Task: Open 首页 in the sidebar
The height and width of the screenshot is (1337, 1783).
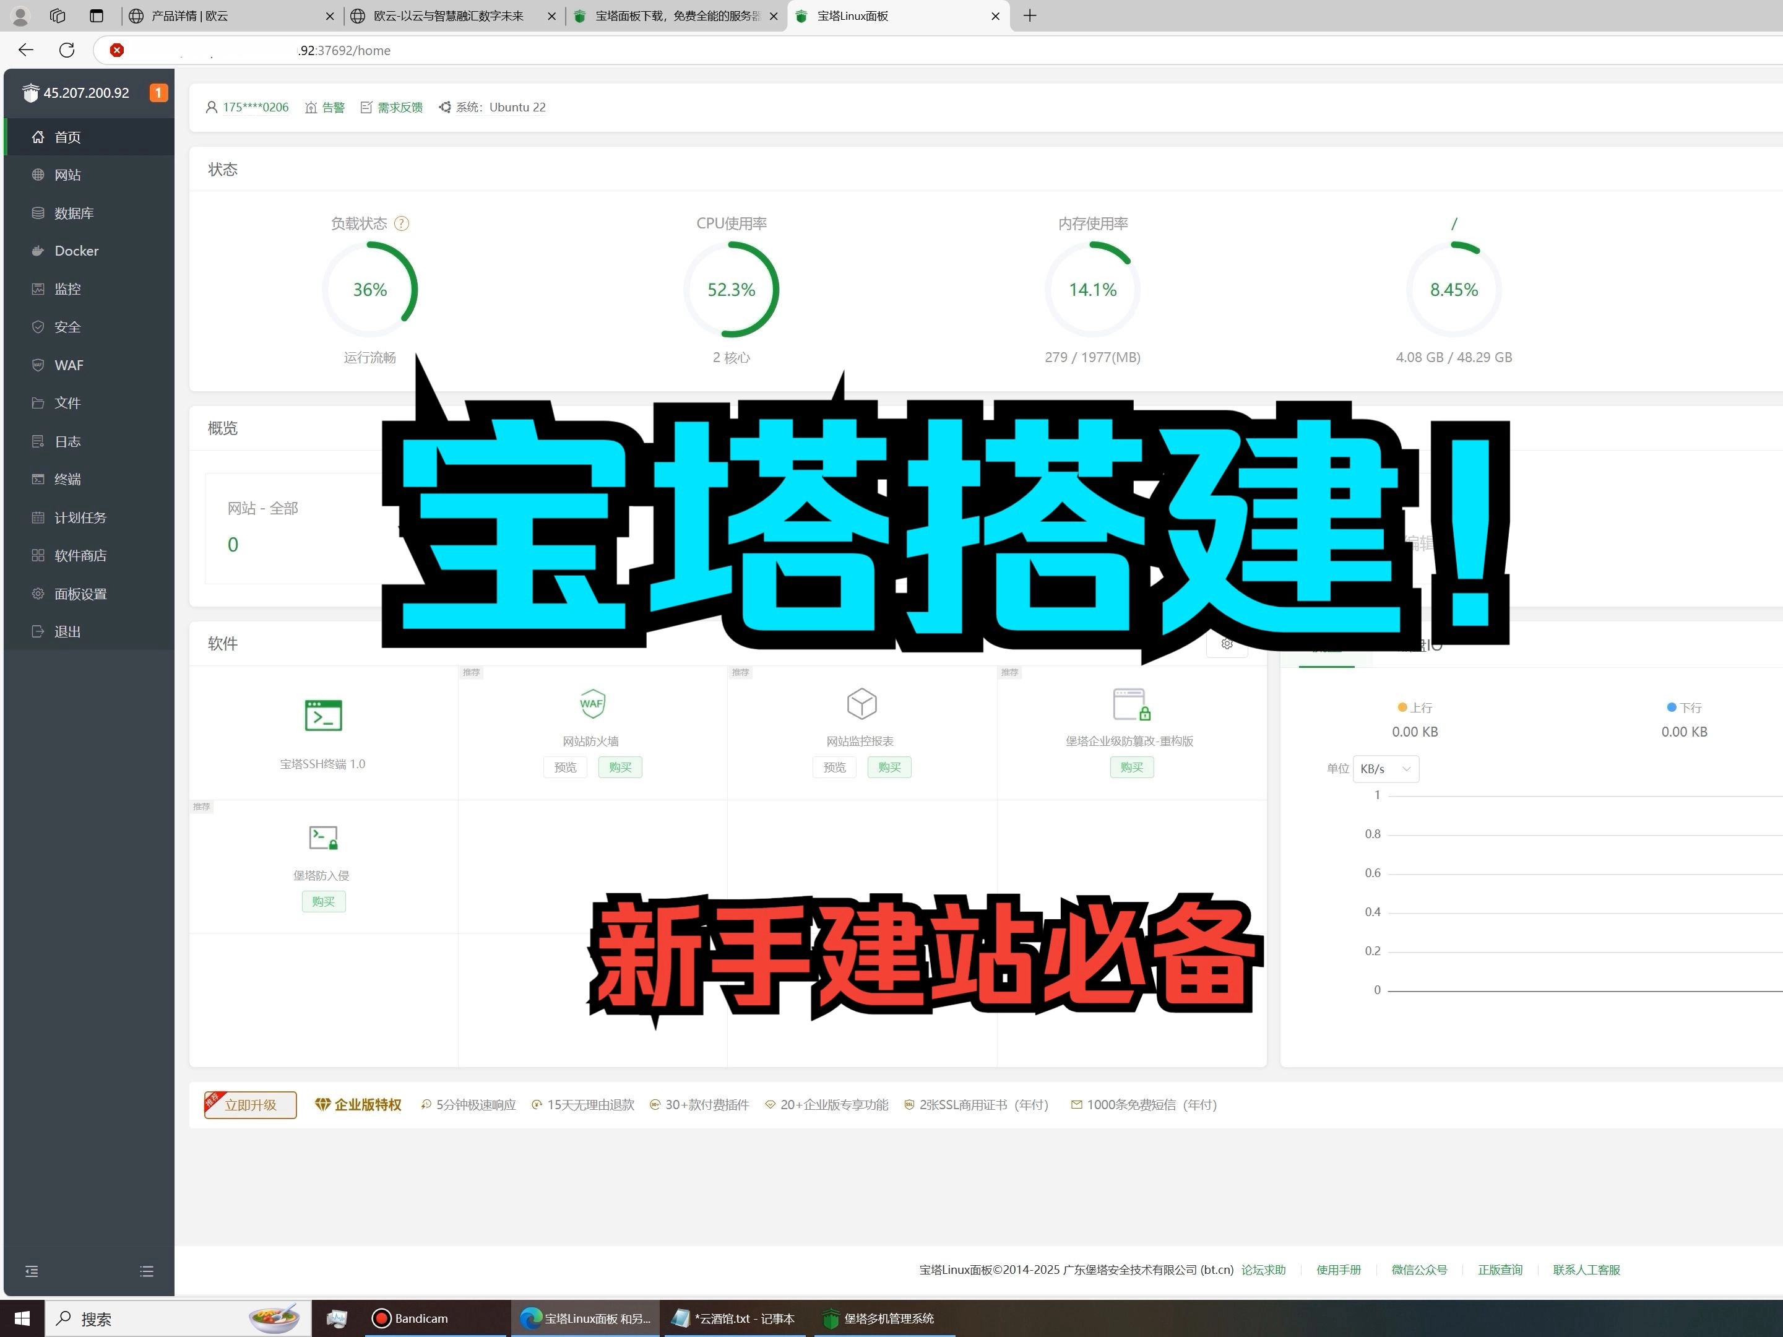Action: click(89, 137)
